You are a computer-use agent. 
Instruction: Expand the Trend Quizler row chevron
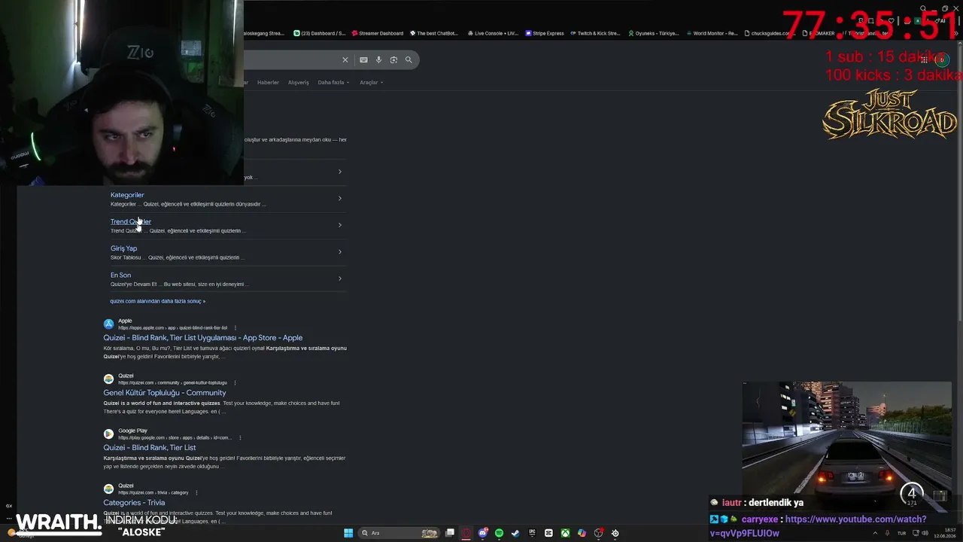pyautogui.click(x=339, y=225)
